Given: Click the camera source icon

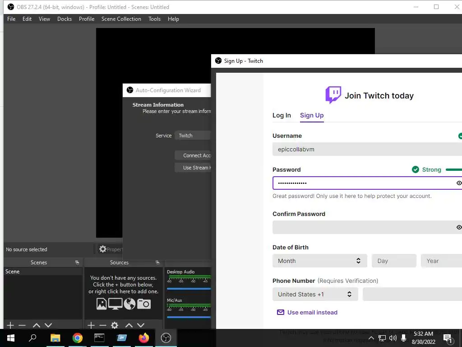Looking at the screenshot, I should coord(144,304).
